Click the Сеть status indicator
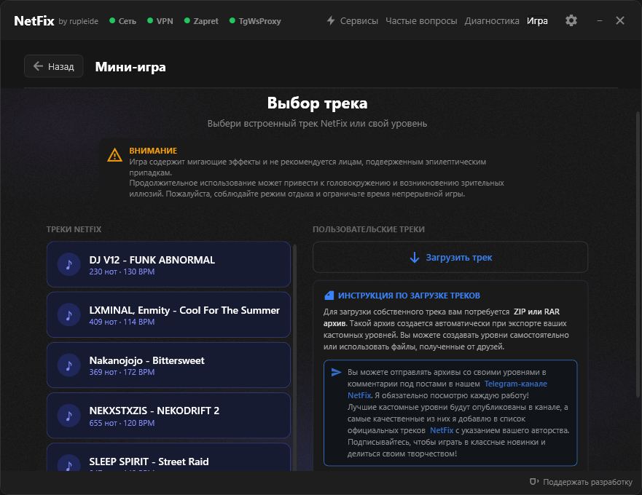This screenshot has width=642, height=495. coord(123,21)
